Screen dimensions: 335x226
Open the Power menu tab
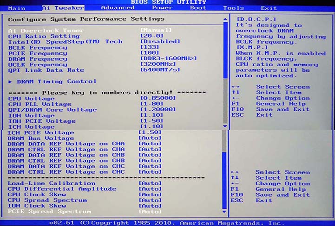click(162, 8)
